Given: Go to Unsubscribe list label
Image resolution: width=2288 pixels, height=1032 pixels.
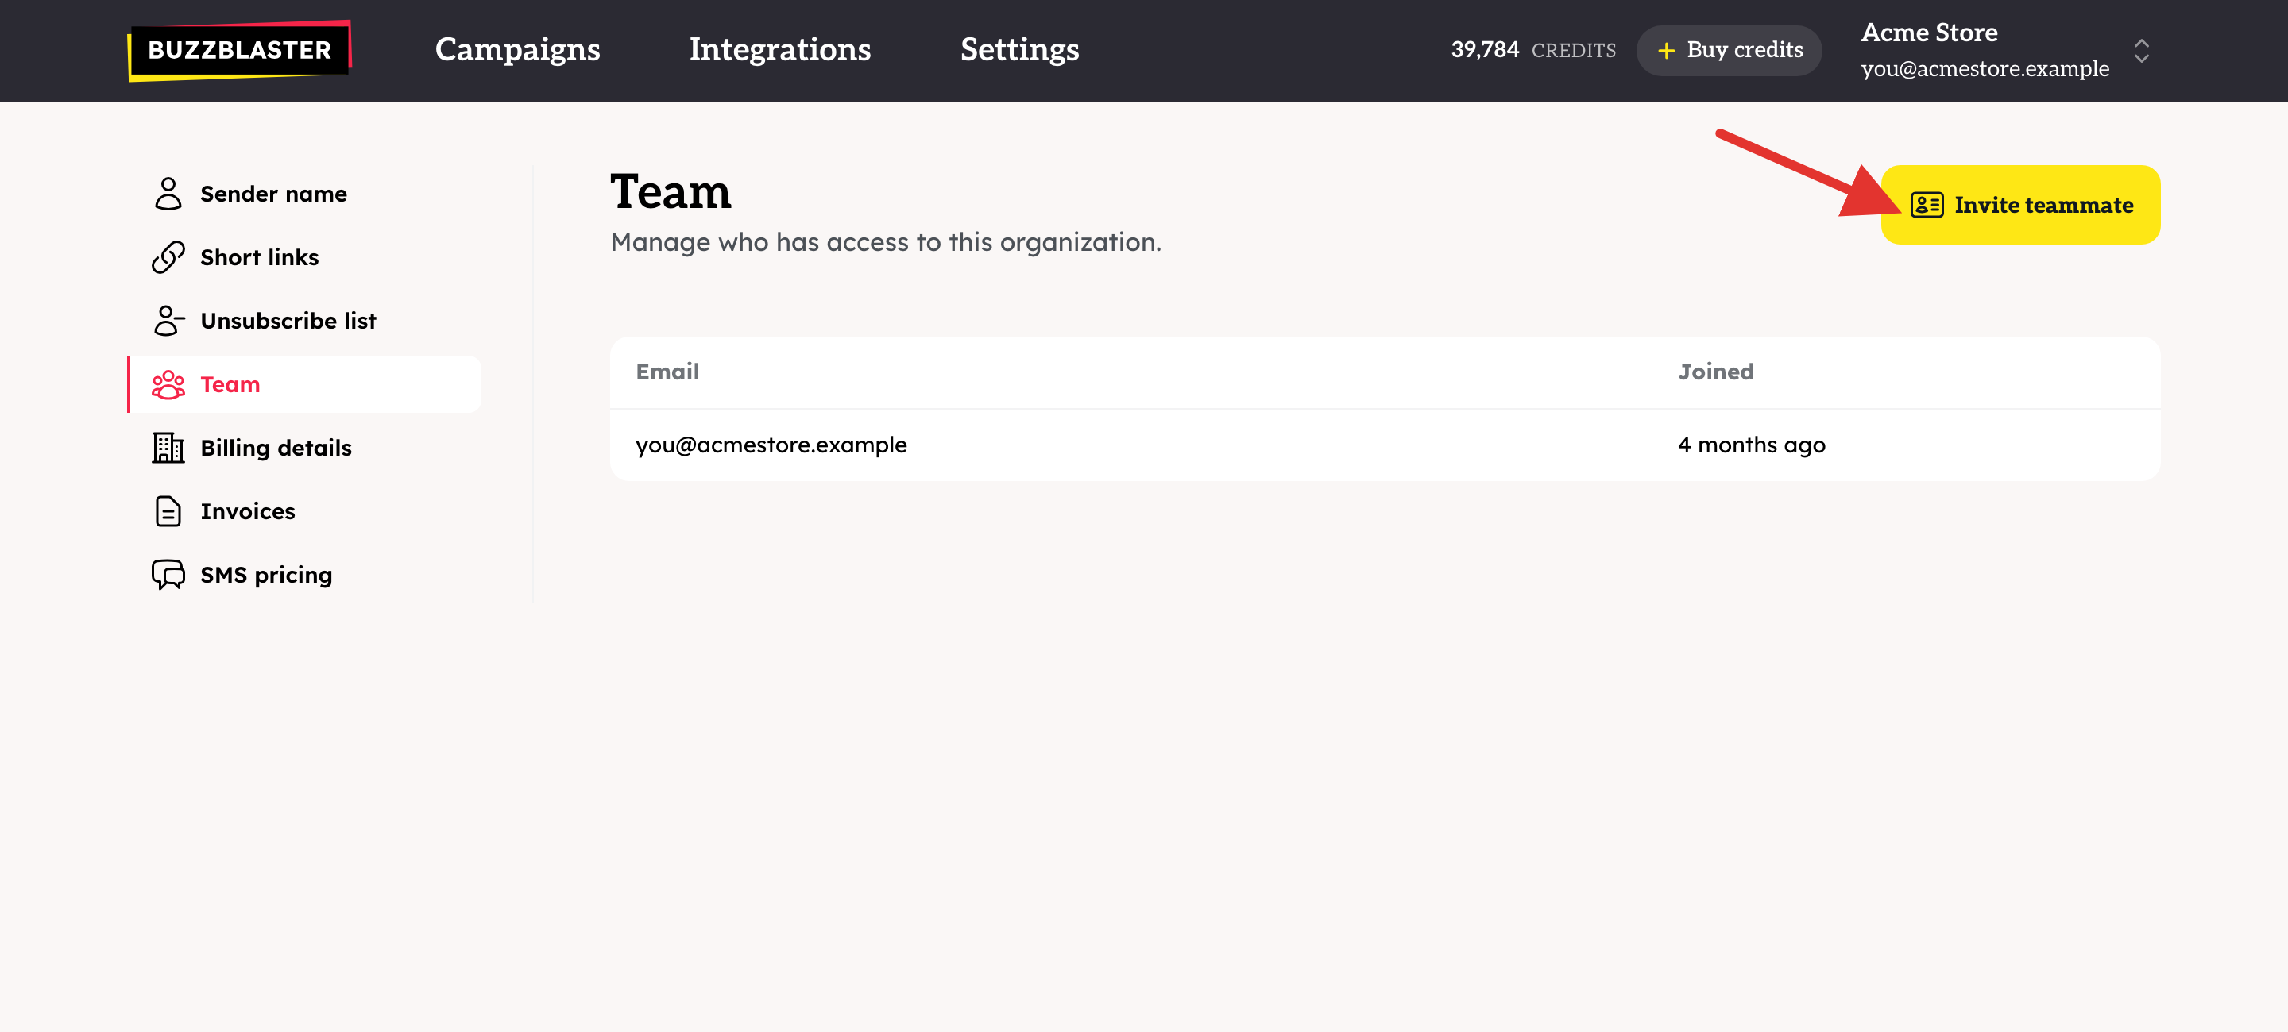Looking at the screenshot, I should (x=288, y=321).
